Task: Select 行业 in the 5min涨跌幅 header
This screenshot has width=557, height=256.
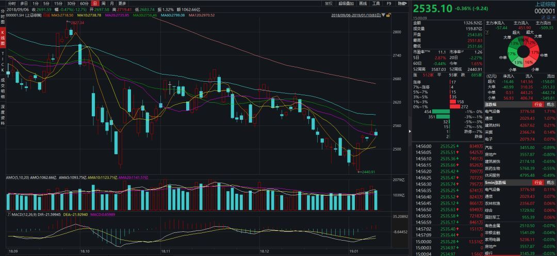Action: click(537, 182)
